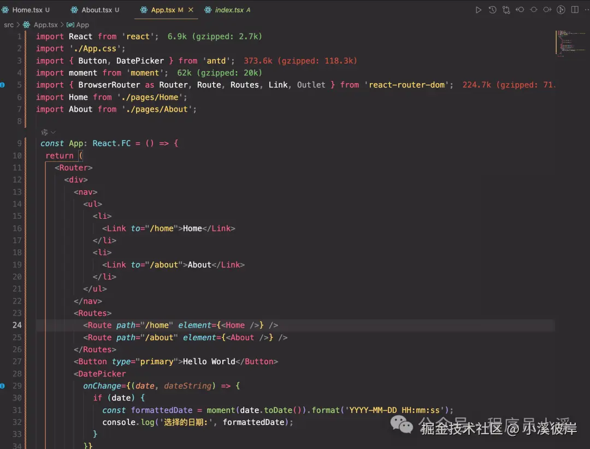The height and width of the screenshot is (449, 590).
Task: Click the 'return (' statement on line 10
Action: 64,155
